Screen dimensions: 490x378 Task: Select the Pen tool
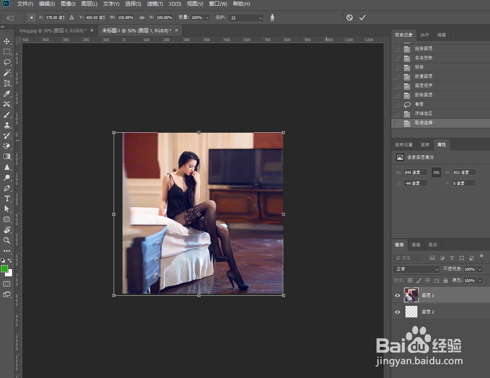7,188
